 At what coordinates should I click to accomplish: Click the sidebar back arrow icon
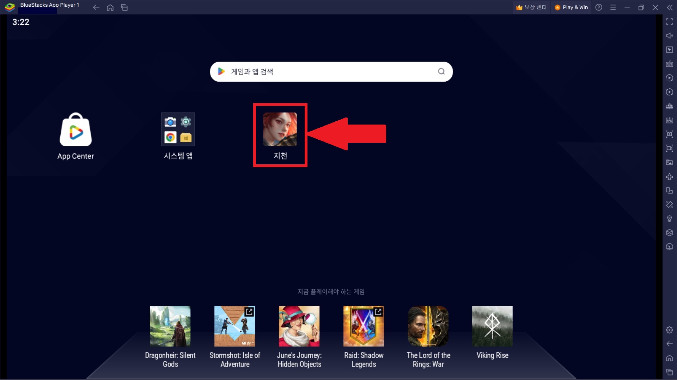(x=669, y=344)
